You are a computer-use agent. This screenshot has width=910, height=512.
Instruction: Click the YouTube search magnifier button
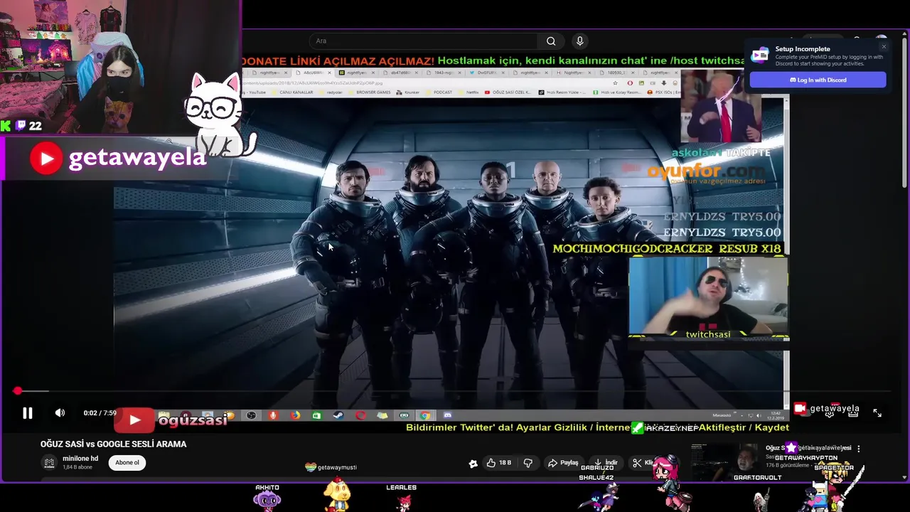(x=551, y=41)
